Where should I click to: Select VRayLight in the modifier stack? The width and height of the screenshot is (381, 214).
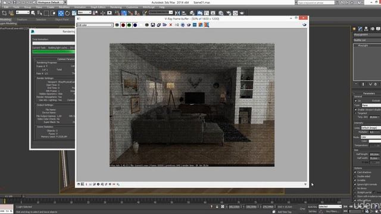pyautogui.click(x=363, y=46)
